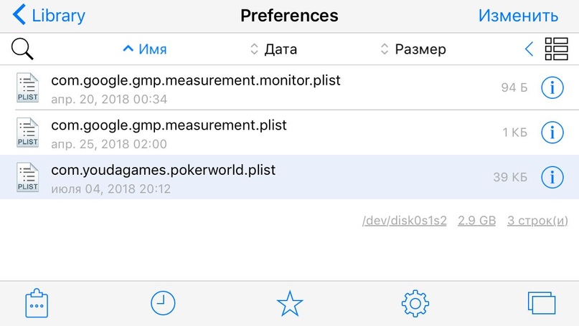
Task: Sort files by Дата column
Action: point(273,49)
